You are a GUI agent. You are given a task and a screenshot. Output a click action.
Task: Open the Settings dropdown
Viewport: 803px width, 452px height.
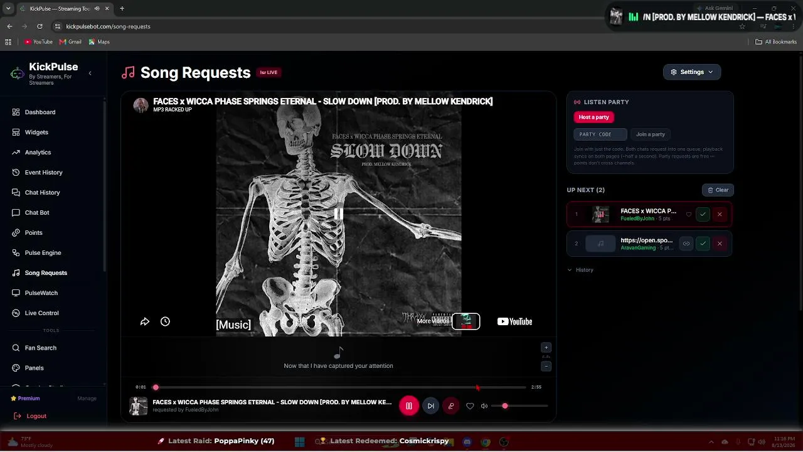click(x=692, y=72)
